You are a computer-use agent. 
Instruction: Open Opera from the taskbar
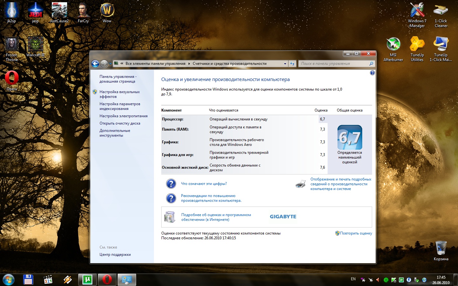click(107, 280)
